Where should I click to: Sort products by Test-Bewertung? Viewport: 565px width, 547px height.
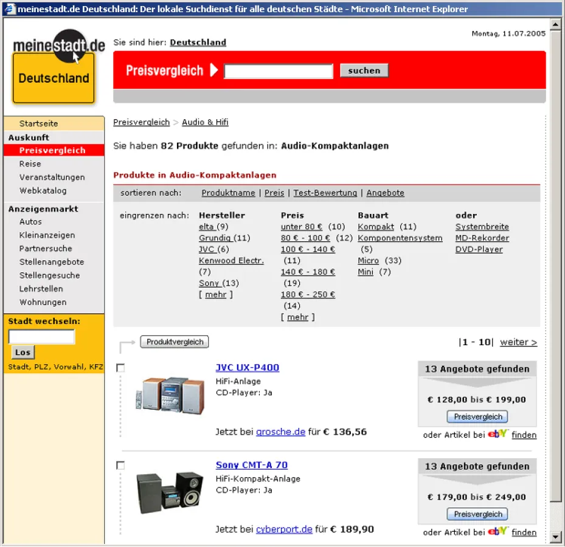pyautogui.click(x=325, y=193)
